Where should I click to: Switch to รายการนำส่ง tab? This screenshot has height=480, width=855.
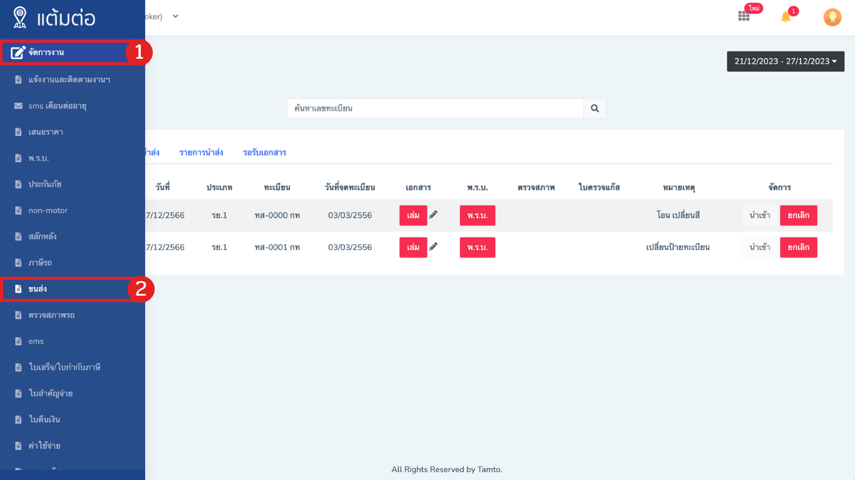coord(201,152)
